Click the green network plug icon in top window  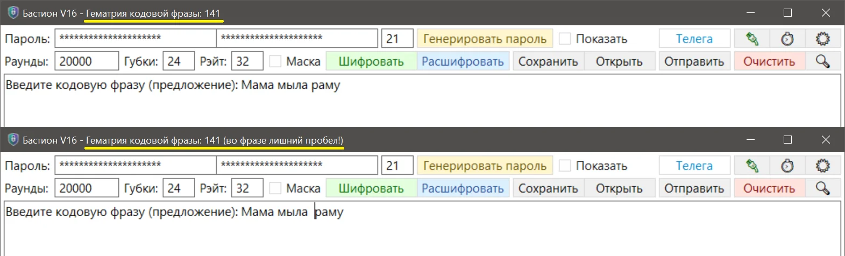point(751,39)
